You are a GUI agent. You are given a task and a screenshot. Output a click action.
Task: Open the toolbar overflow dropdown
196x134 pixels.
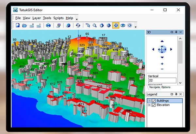coord(136,27)
